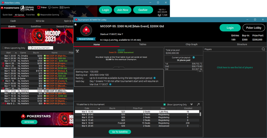This screenshot has width=267, height=138.
Task: Select the Sit & Go tab in lobby
Action: 40,21
